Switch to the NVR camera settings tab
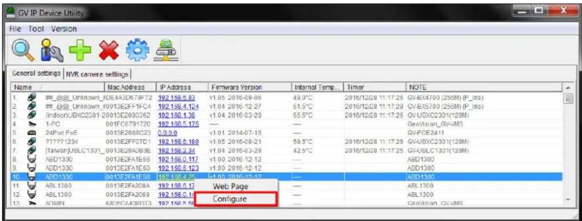This screenshot has width=582, height=221. (97, 74)
